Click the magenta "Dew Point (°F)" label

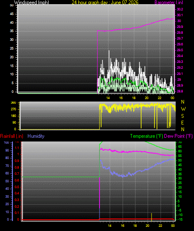(x=178, y=136)
